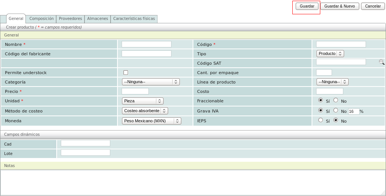Viewport: 386px width, 196px height.
Task: Go to the Almacenes tab
Action: [97, 19]
